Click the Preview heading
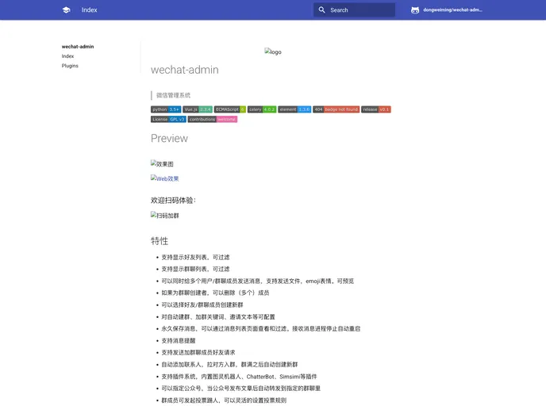 pos(169,139)
